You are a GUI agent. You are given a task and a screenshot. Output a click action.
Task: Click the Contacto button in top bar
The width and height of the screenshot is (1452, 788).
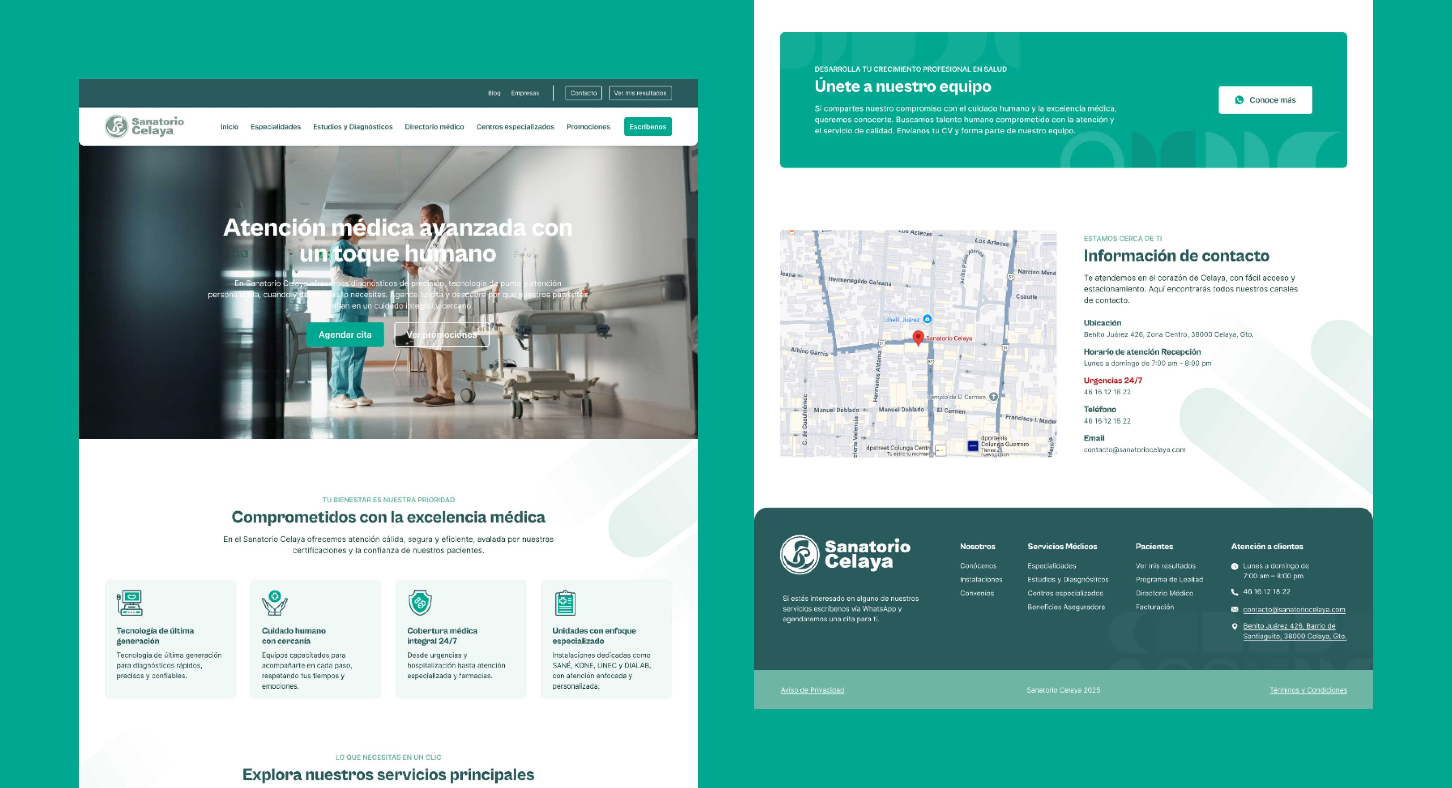tap(583, 93)
